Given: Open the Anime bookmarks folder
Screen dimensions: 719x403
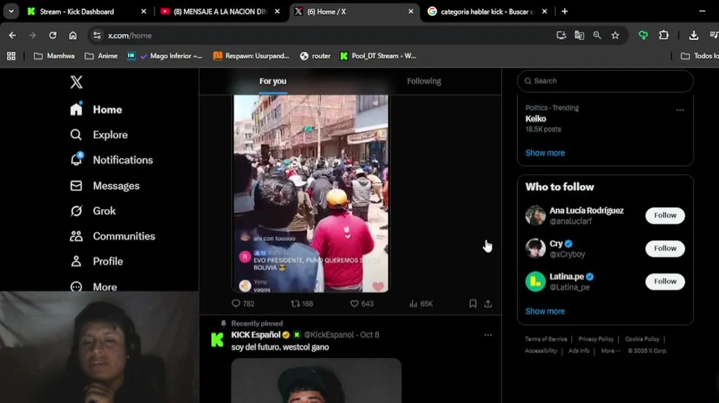Looking at the screenshot, I should [x=101, y=56].
